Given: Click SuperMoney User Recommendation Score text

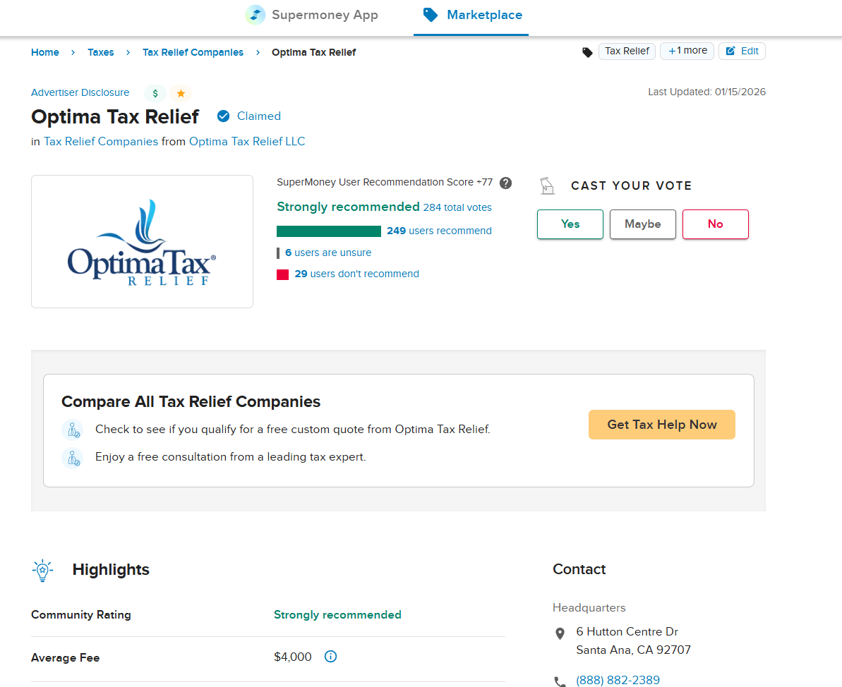Looking at the screenshot, I should pyautogui.click(x=385, y=183).
